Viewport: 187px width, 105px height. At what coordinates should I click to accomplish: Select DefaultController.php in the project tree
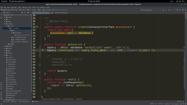(22, 35)
